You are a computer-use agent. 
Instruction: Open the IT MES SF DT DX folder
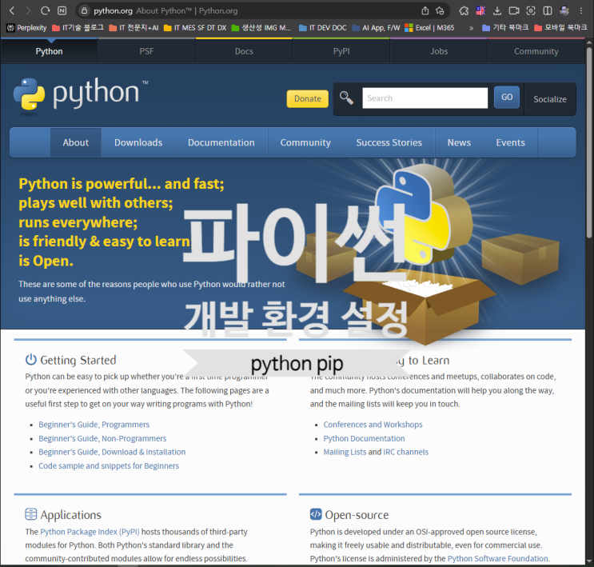tap(195, 28)
